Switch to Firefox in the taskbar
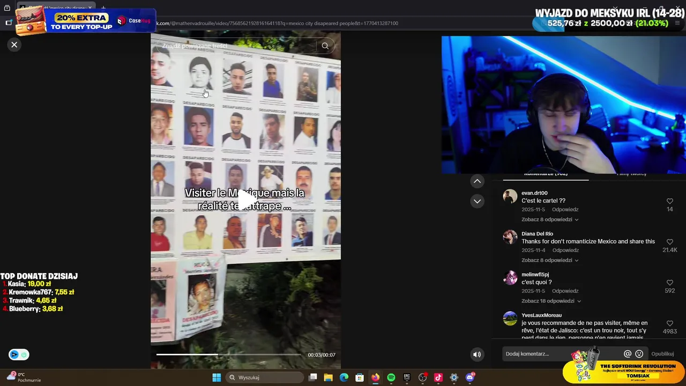This screenshot has width=686, height=386. [375, 377]
